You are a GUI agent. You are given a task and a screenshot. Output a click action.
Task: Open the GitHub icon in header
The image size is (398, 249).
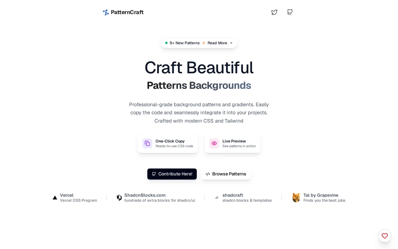(290, 12)
